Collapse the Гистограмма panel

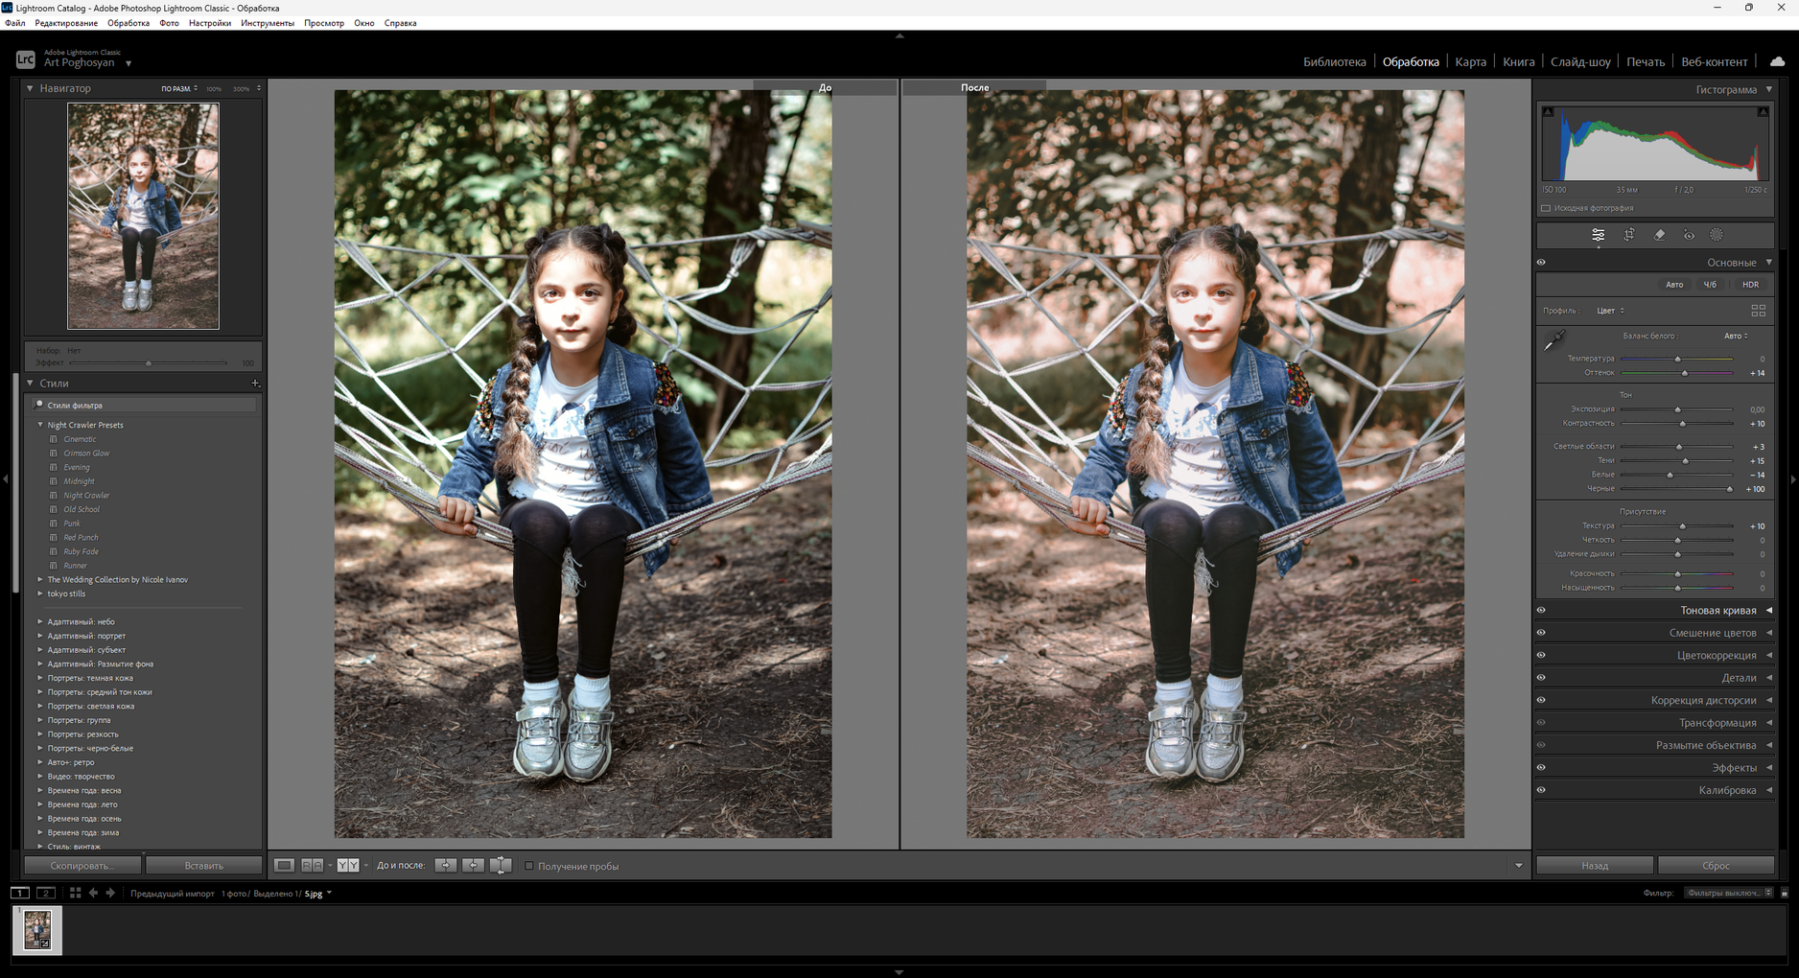(1769, 89)
